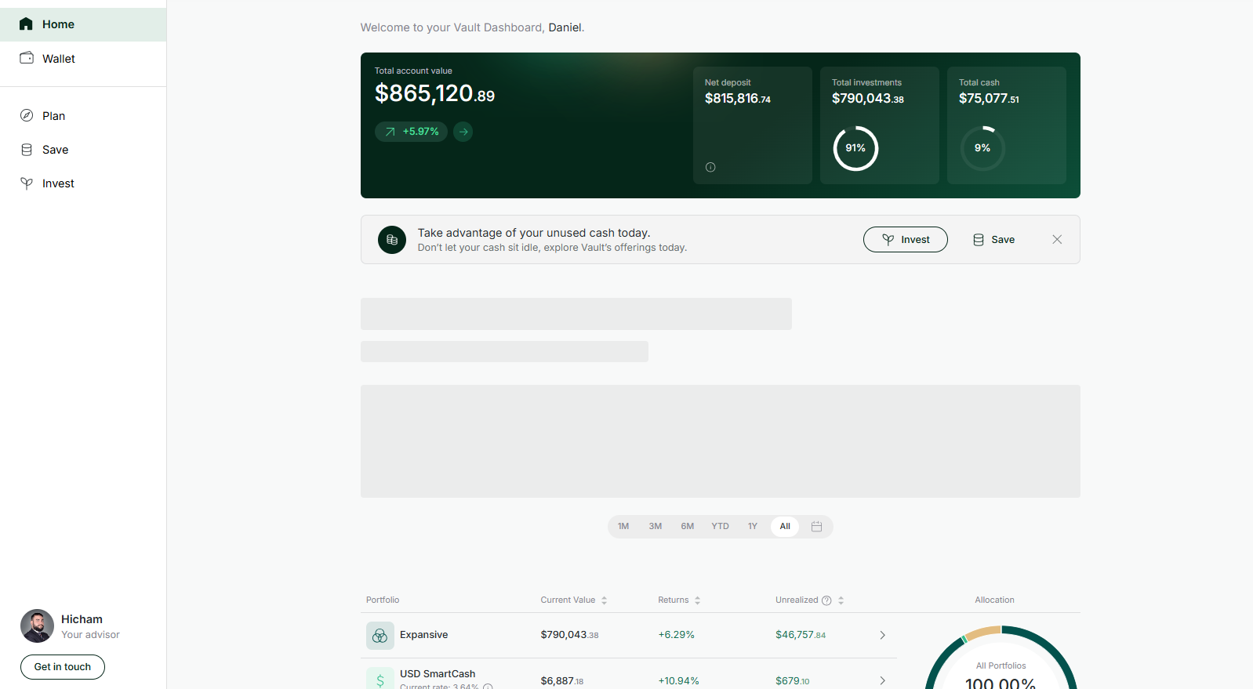The height and width of the screenshot is (689, 1253).
Task: Click the Unrealized help question icon
Action: click(826, 600)
